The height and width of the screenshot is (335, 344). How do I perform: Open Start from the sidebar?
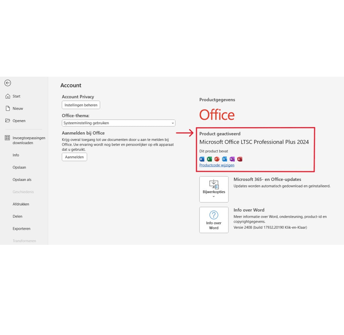point(16,96)
